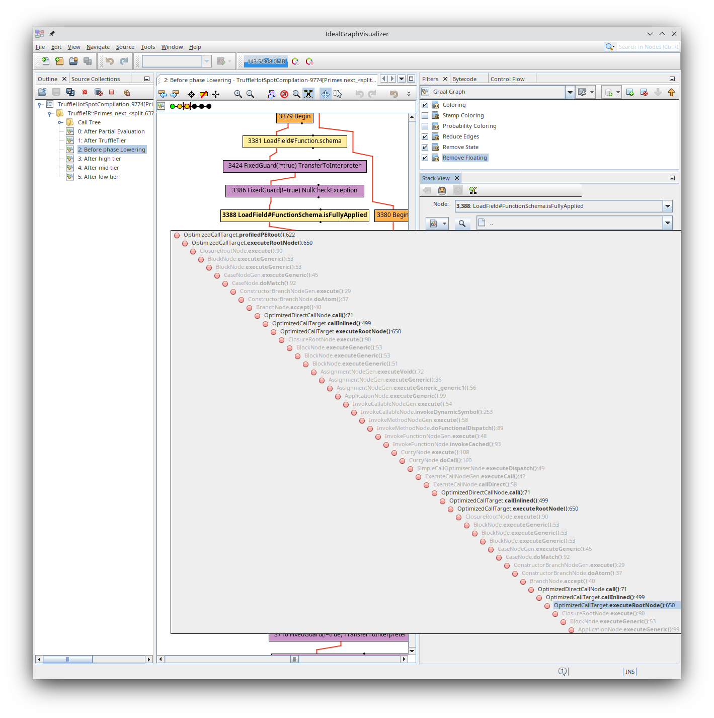
Task: Click the red X icon in Outline toolbar
Action: 85,92
